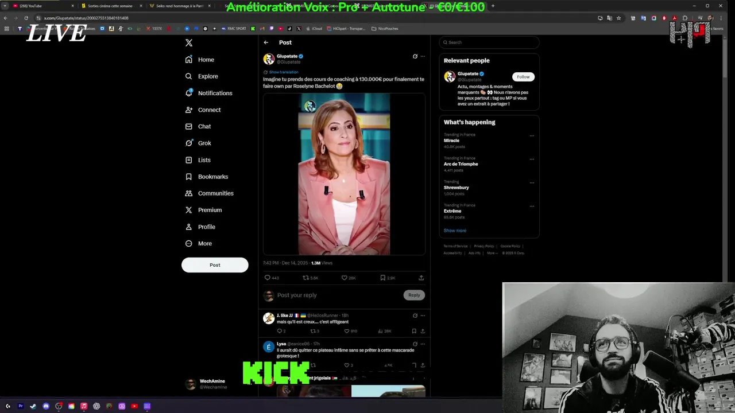Click Show more under What's happening
Viewport: 735px width, 413px height.
pos(455,231)
